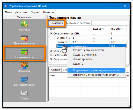Choose Создать сеть эмитентов... from context menu

click(x=90, y=50)
